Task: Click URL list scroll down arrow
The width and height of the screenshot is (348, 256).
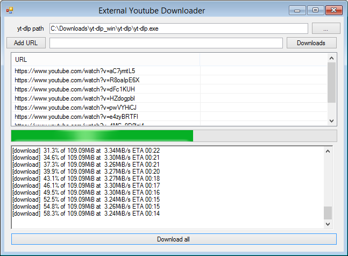Action: (x=331, y=121)
